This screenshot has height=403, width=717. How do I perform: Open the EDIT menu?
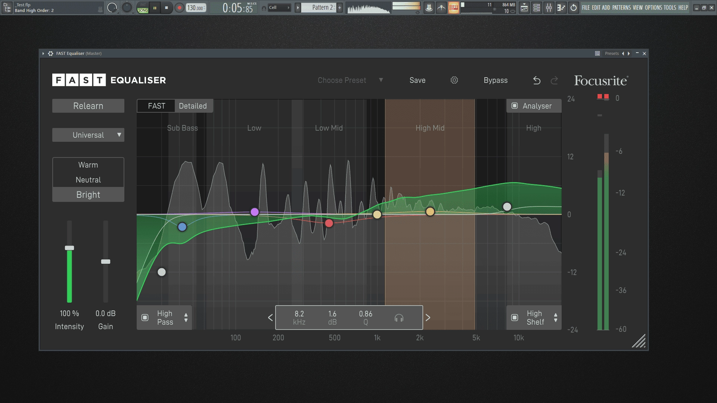596,7
